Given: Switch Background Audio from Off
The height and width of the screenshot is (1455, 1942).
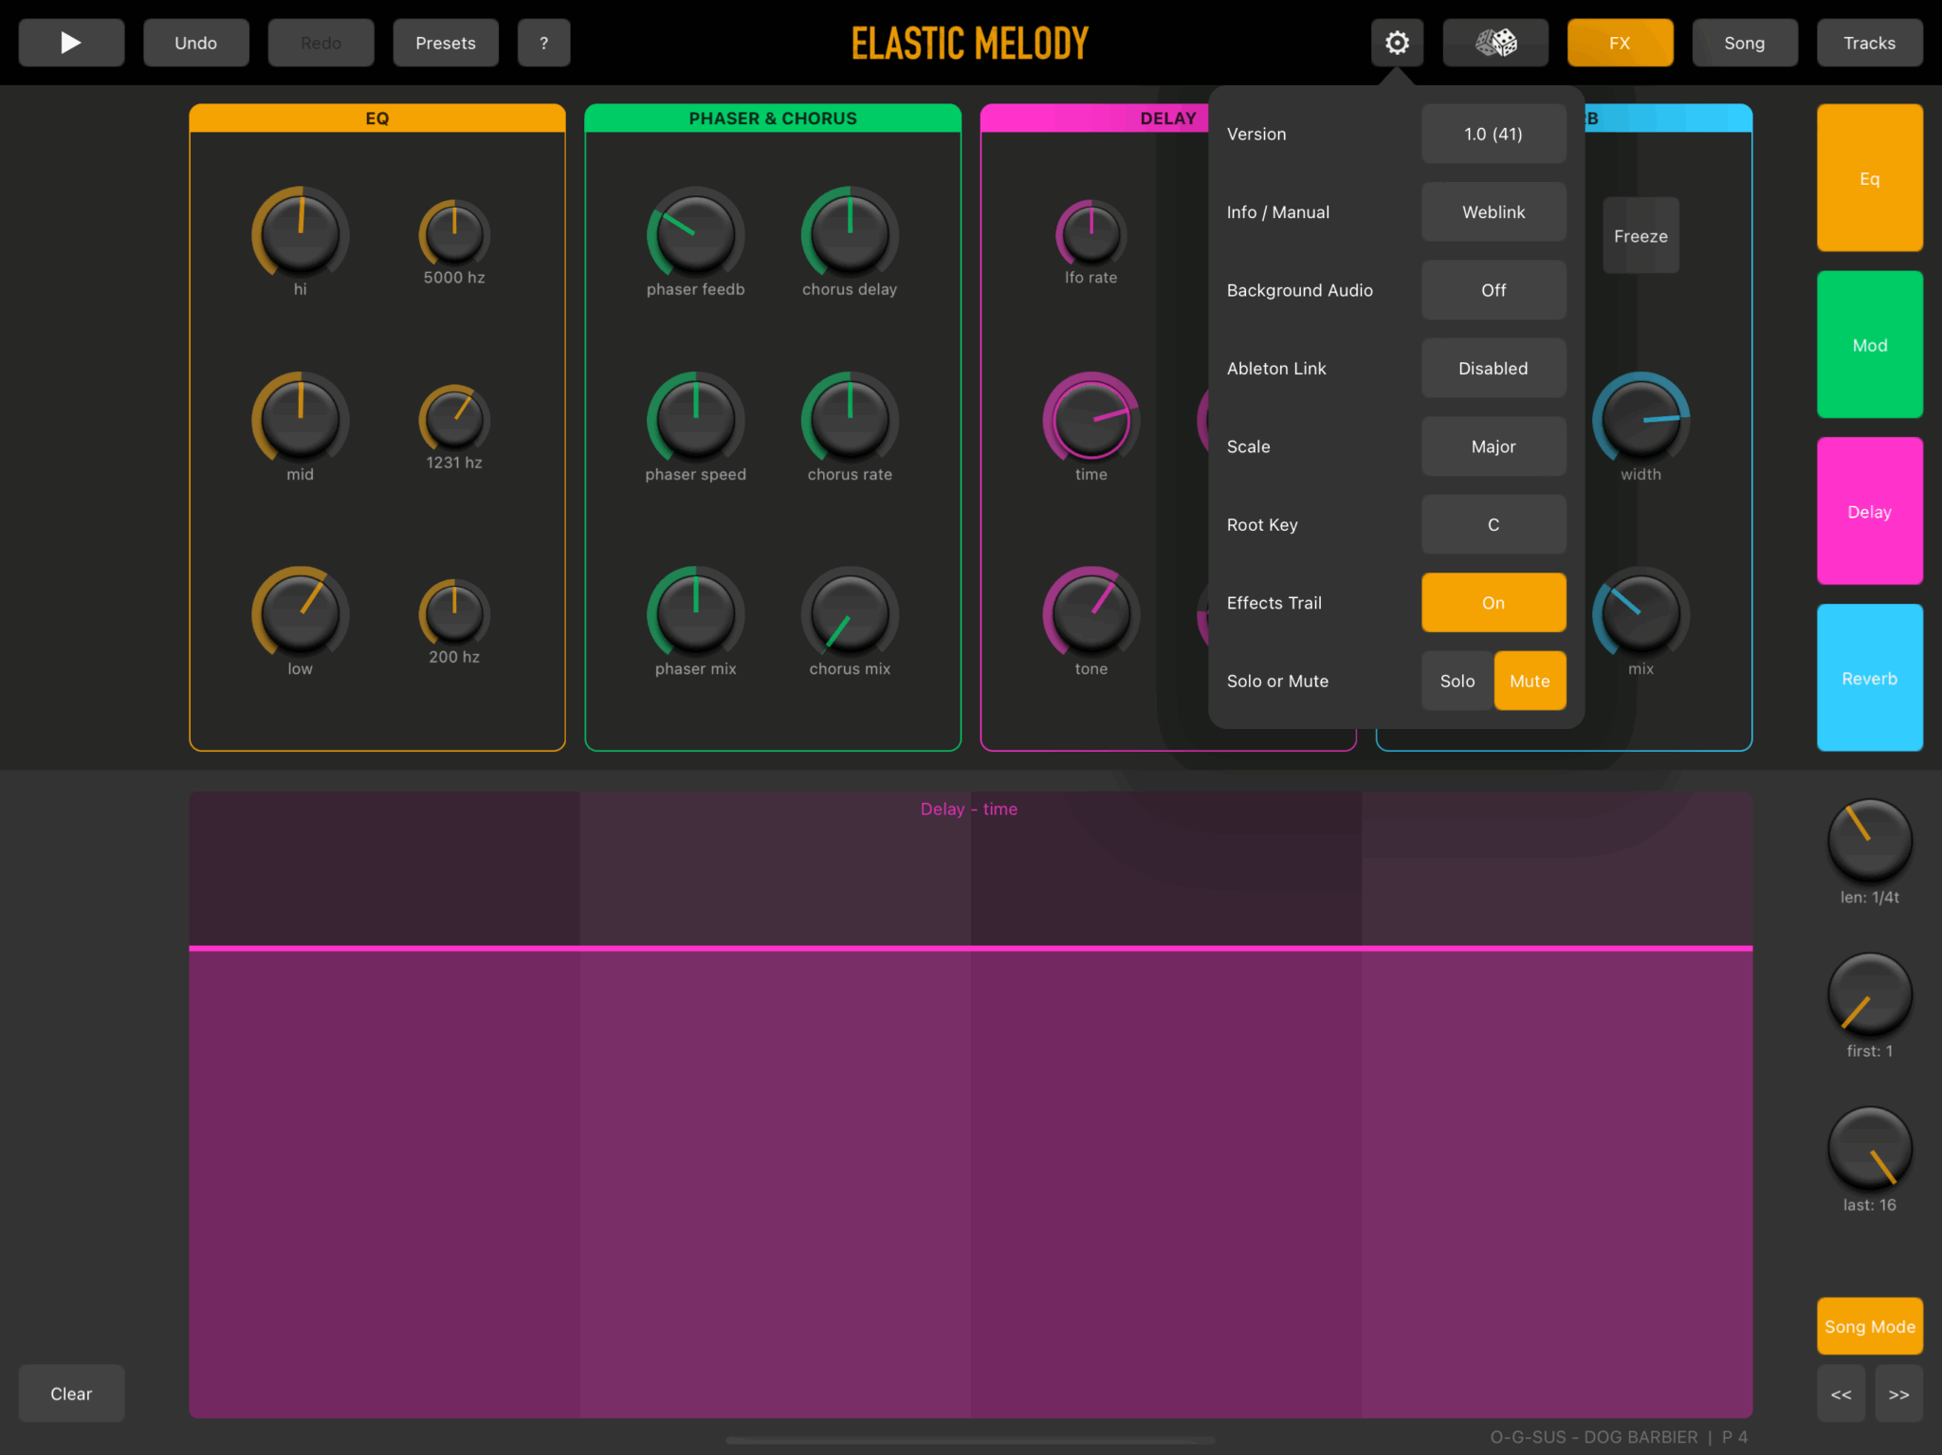Looking at the screenshot, I should click(x=1493, y=290).
